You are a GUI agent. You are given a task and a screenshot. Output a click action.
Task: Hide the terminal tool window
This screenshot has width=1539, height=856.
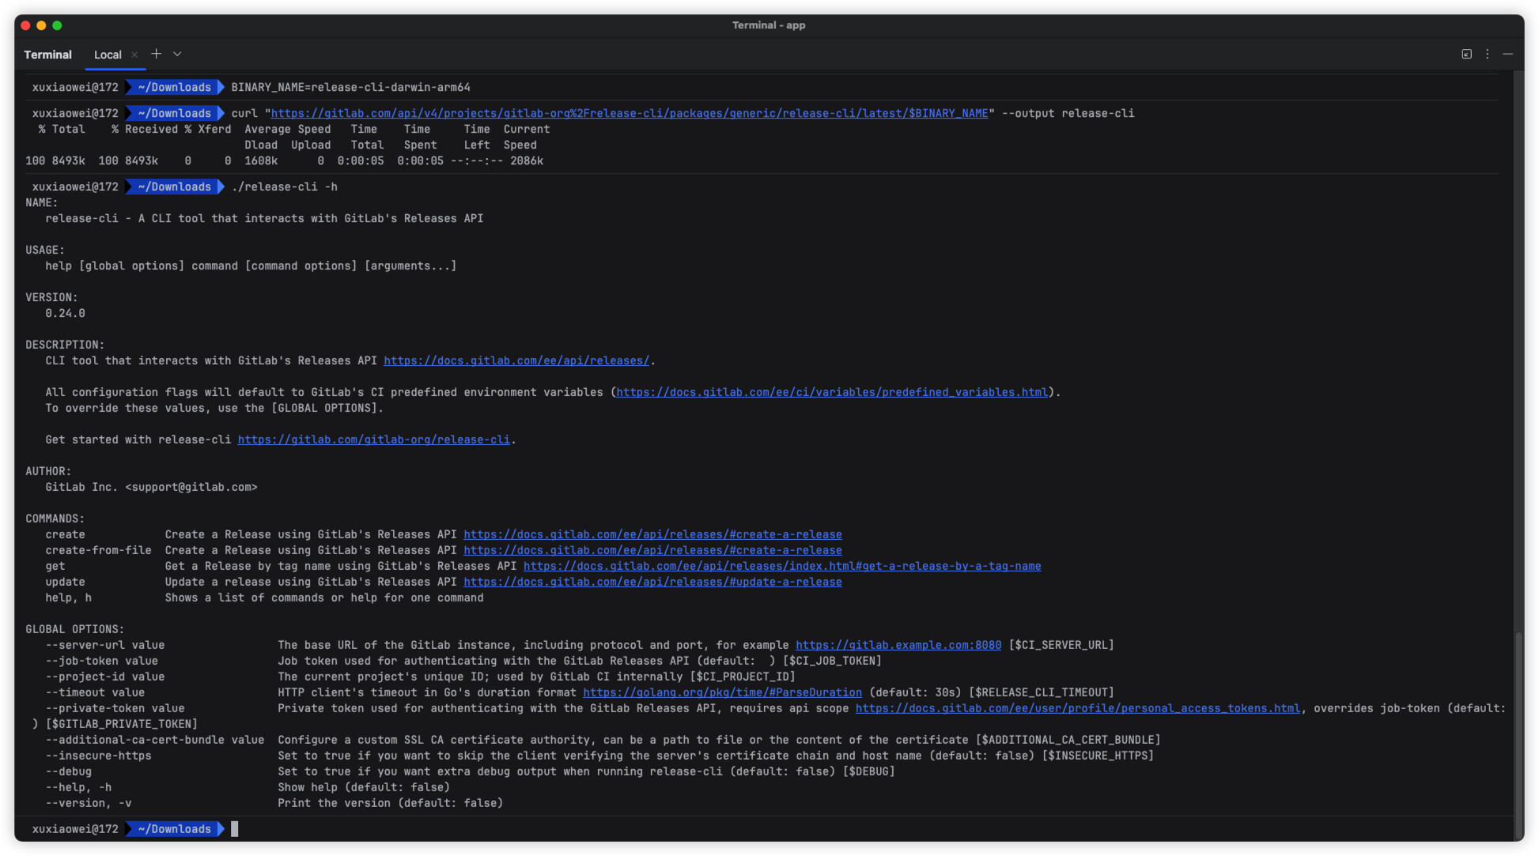[x=1507, y=54]
